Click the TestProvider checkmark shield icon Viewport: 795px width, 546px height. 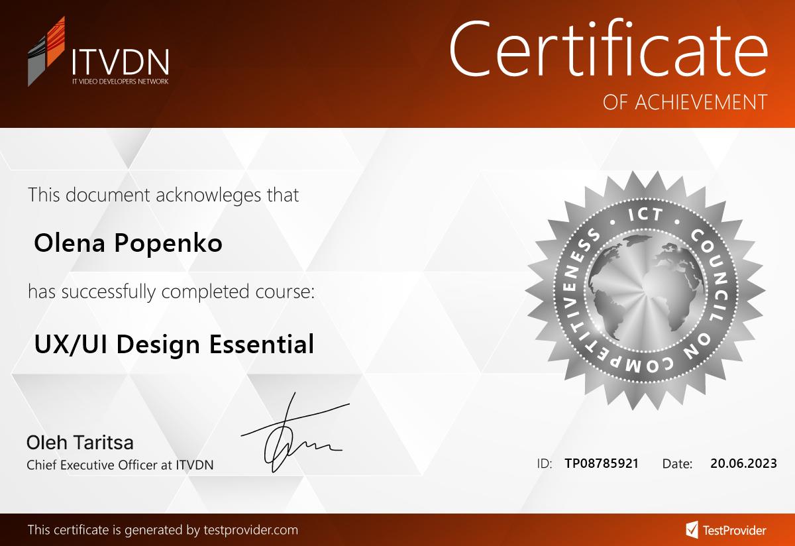pyautogui.click(x=692, y=529)
